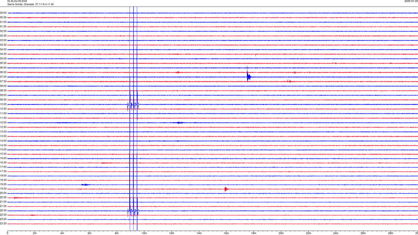The height and width of the screenshot is (235, 418).
Task: Click the 03:30 time label
Action: pyautogui.click(x=3, y=45)
